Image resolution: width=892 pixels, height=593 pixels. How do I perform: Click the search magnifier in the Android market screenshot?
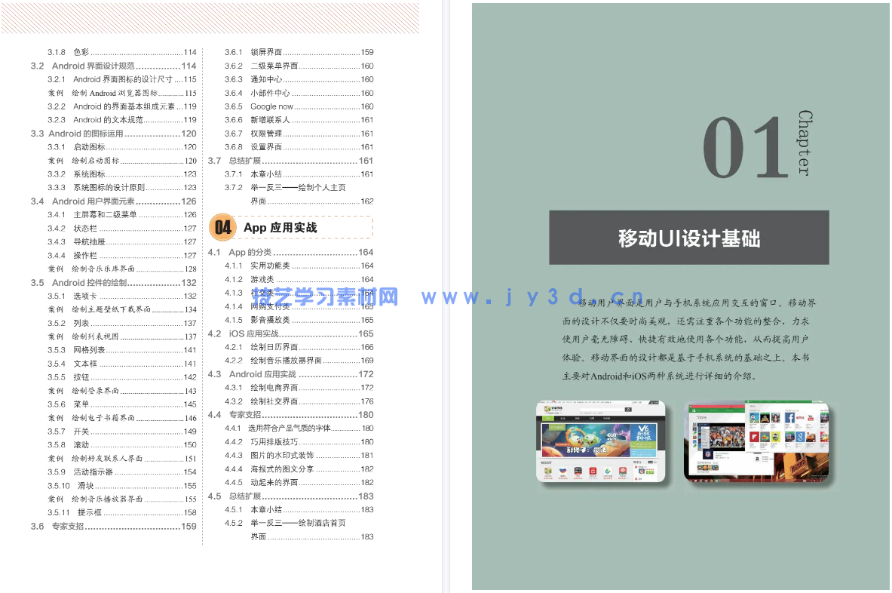628,410
